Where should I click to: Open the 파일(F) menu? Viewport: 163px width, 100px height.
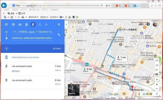[x=7, y=10]
